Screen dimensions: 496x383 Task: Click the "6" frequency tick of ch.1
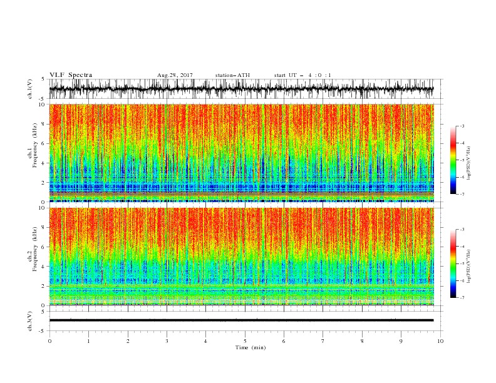coord(43,143)
